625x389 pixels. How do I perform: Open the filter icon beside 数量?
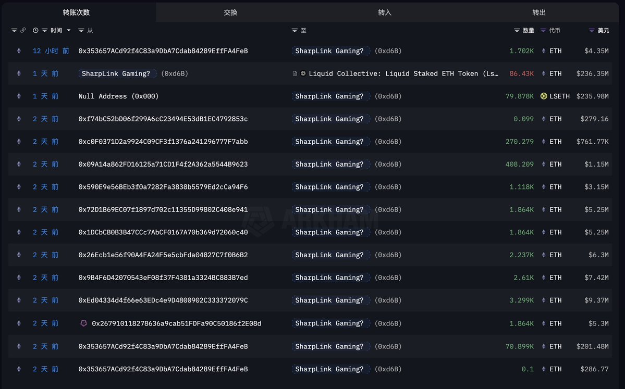pyautogui.click(x=517, y=30)
